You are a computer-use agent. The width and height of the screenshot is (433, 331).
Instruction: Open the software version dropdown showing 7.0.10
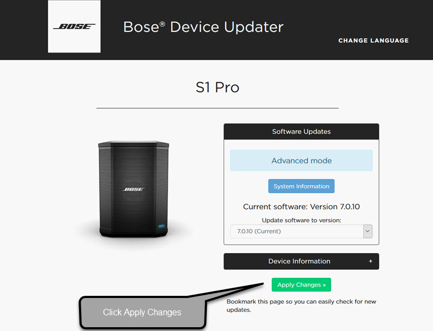[296, 231]
